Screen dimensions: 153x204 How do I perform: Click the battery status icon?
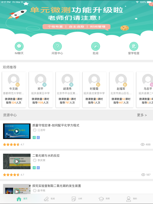[x=149, y=2]
